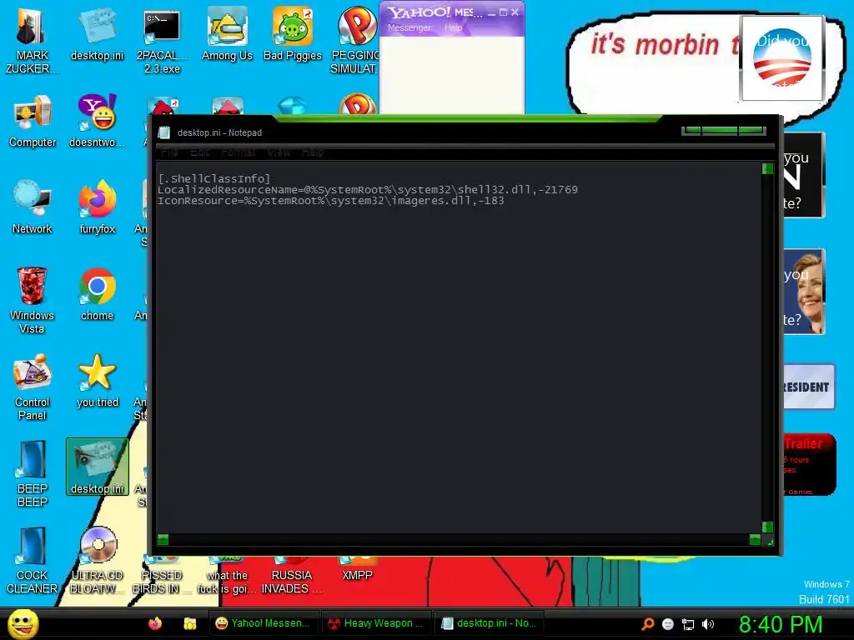Select the BEEP BEEP desktop icon
Viewport: 854px width, 640px height.
(33, 473)
